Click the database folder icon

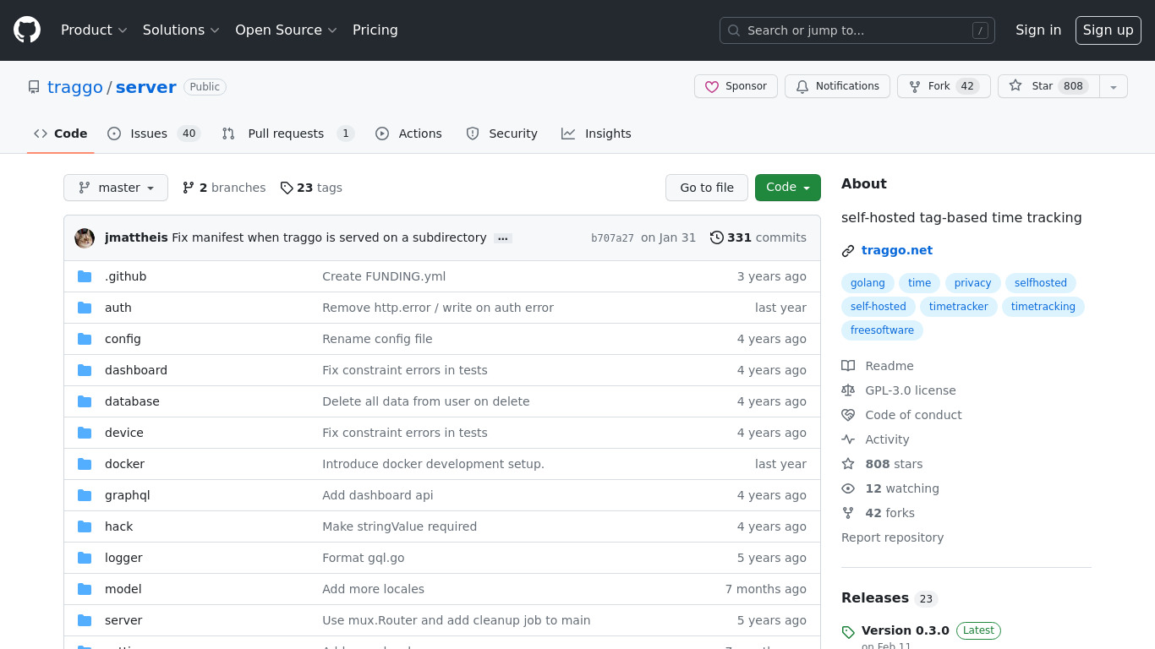pos(85,401)
